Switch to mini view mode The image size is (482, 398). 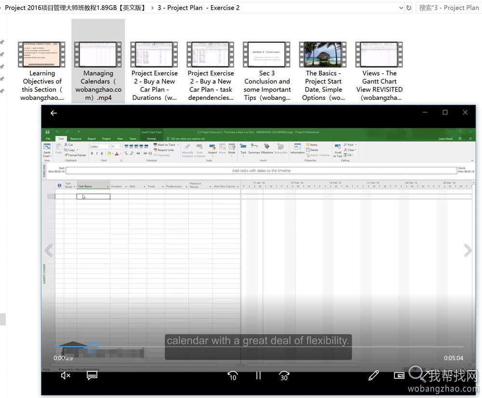pyautogui.click(x=399, y=375)
